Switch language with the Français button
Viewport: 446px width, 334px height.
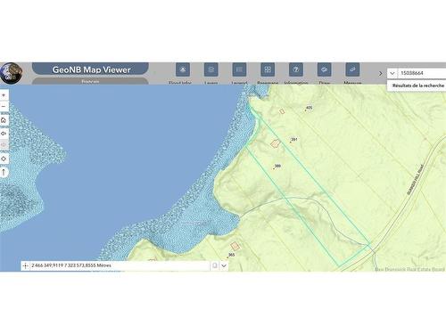[90, 81]
